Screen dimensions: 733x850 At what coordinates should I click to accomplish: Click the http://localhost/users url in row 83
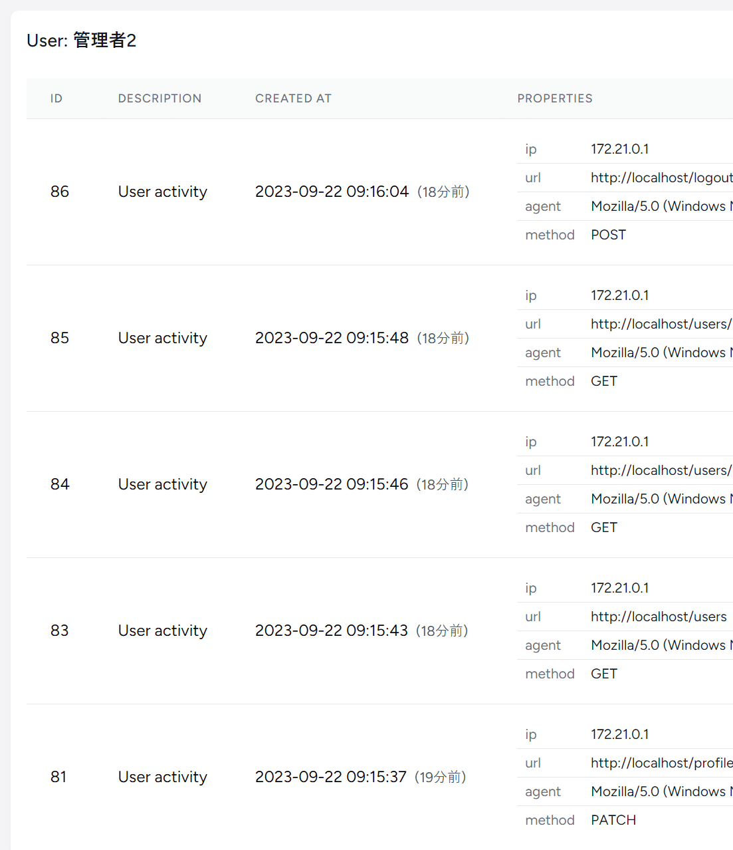659,617
